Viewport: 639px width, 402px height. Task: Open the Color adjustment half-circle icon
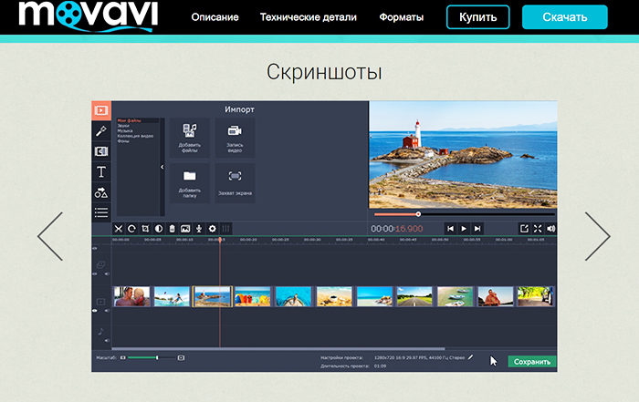coord(159,228)
